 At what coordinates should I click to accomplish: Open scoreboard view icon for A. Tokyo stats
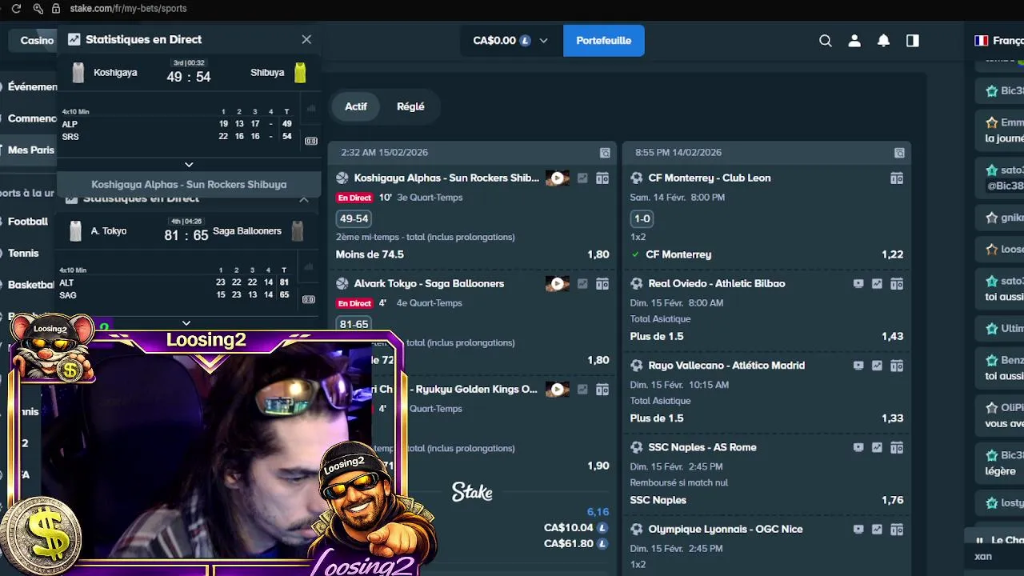tap(309, 299)
